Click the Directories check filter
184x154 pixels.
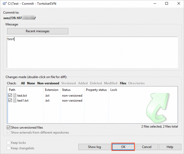(136, 83)
